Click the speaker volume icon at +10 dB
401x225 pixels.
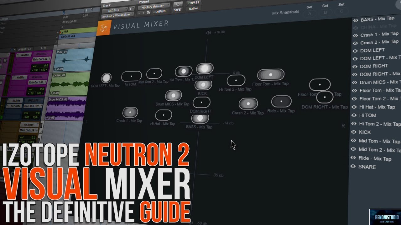click(208, 32)
